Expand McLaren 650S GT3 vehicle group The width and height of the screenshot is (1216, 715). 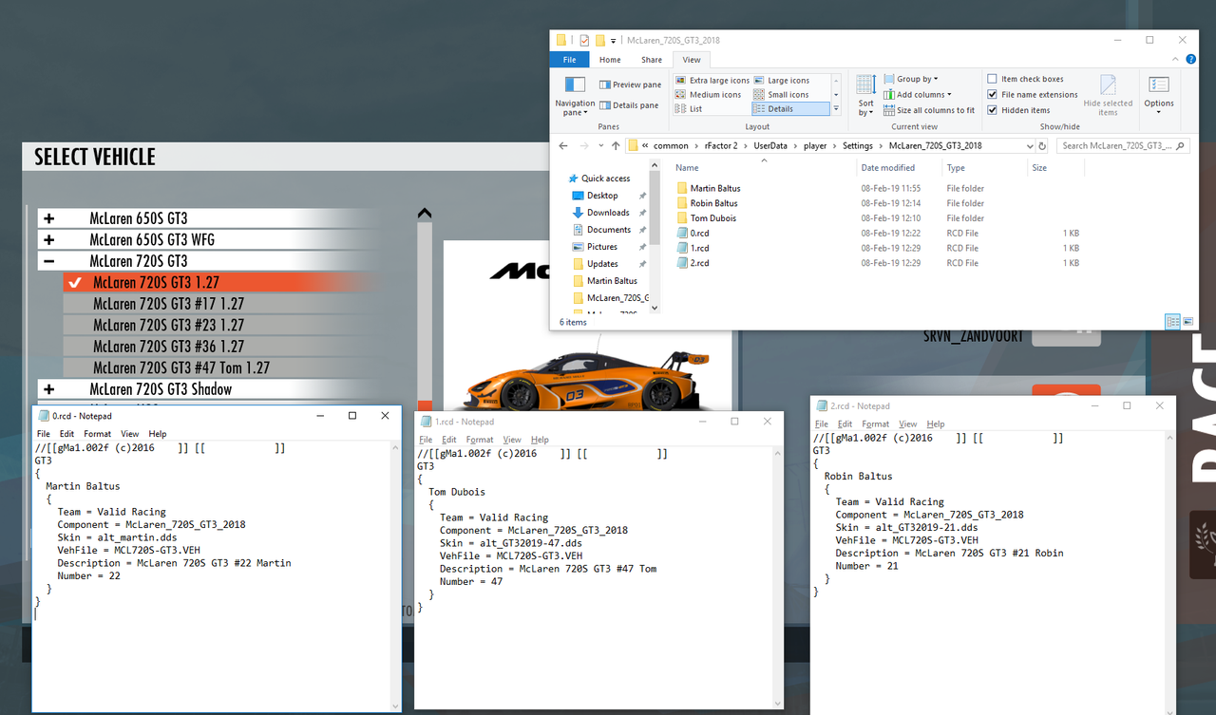(48, 218)
